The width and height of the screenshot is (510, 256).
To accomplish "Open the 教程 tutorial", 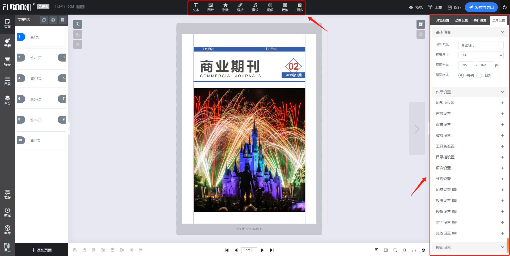I will 7,212.
